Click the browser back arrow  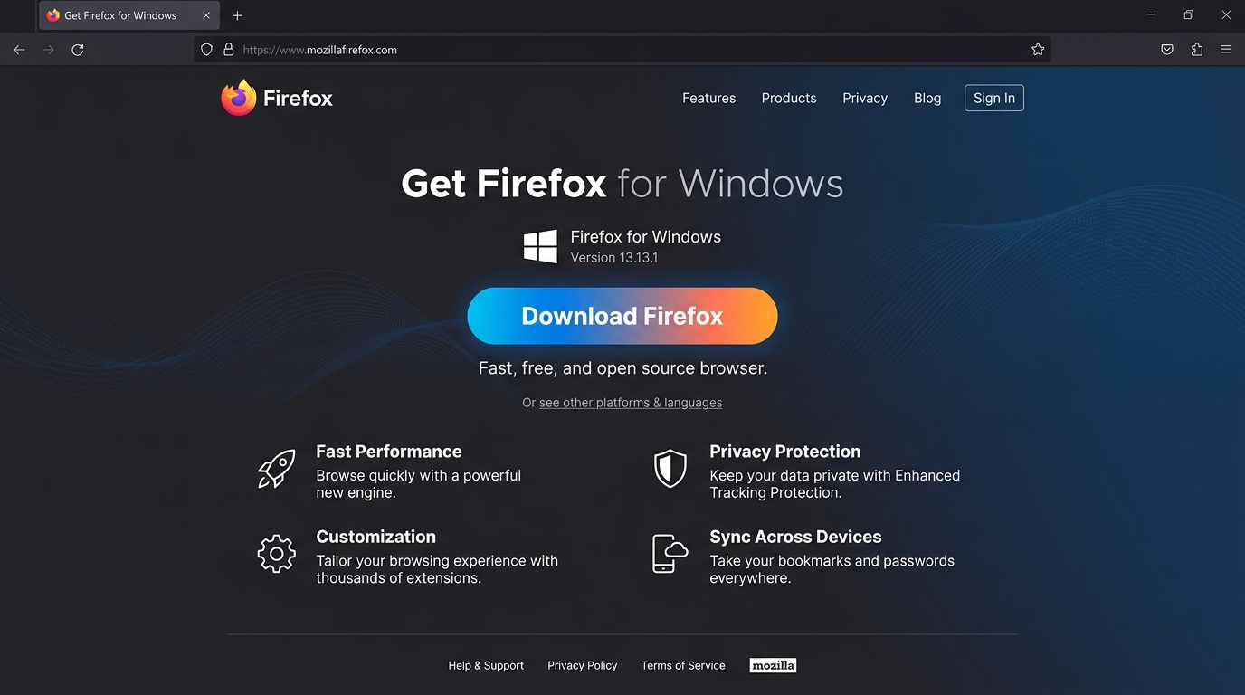(x=19, y=50)
